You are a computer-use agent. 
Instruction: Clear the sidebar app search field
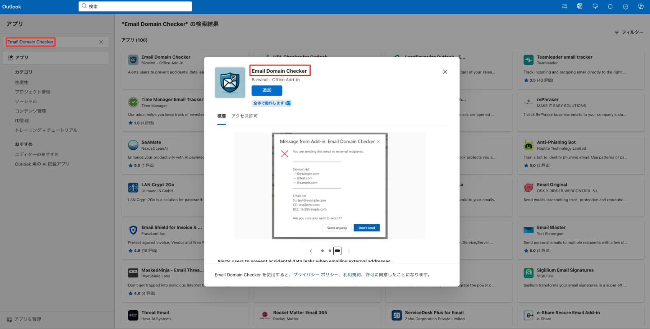point(101,42)
